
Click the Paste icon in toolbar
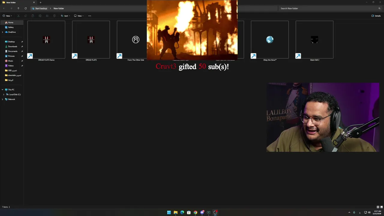click(x=33, y=16)
